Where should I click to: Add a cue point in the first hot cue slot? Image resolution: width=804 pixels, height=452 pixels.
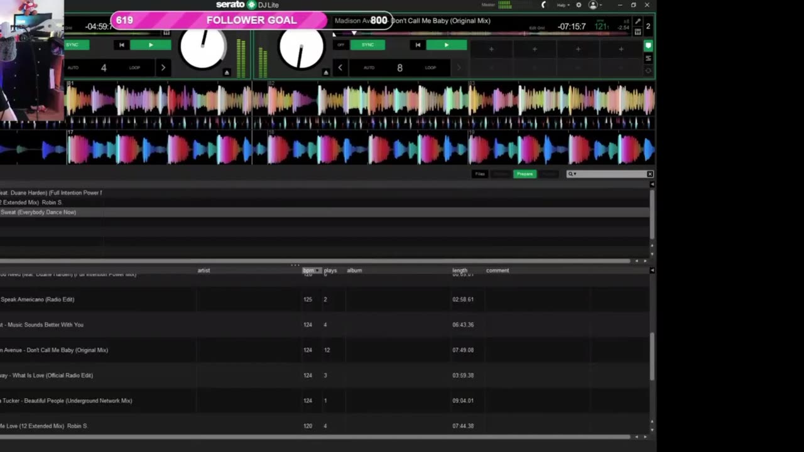(491, 49)
